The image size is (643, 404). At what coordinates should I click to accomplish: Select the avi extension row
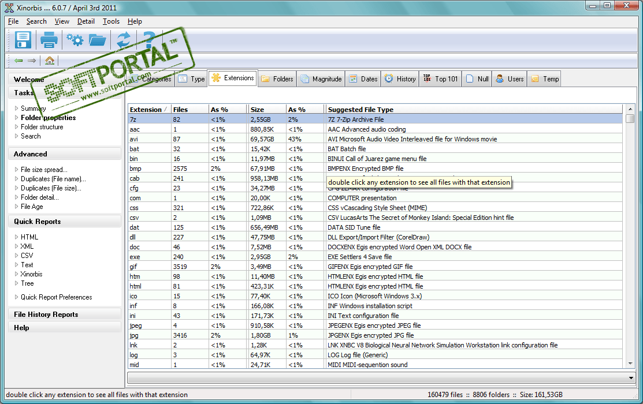[x=375, y=139]
